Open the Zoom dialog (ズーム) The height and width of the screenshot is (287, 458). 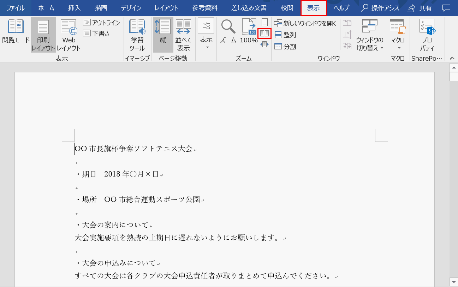coord(228,32)
